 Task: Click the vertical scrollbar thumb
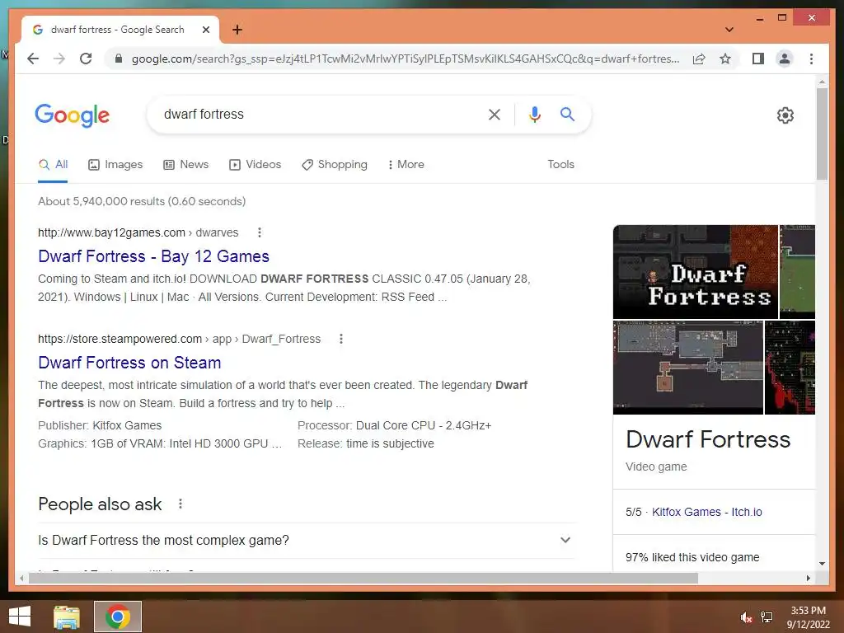click(822, 134)
